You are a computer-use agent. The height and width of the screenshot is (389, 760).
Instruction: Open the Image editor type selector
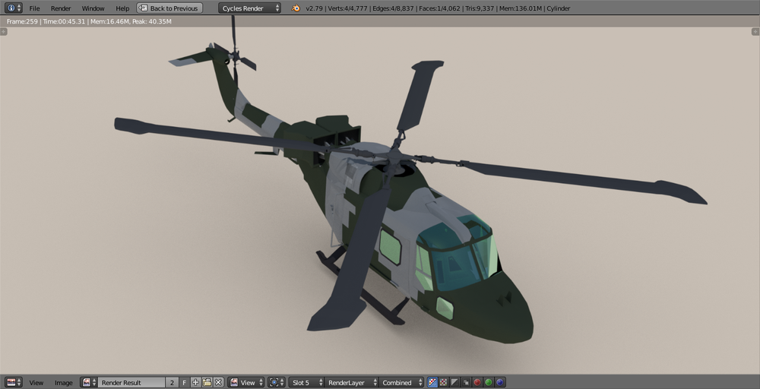[x=13, y=382]
